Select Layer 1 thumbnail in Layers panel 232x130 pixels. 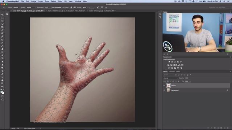click(x=168, y=86)
